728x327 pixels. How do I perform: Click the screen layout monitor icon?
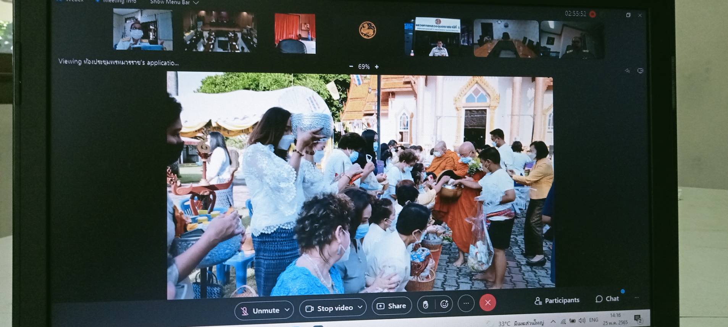click(x=640, y=71)
